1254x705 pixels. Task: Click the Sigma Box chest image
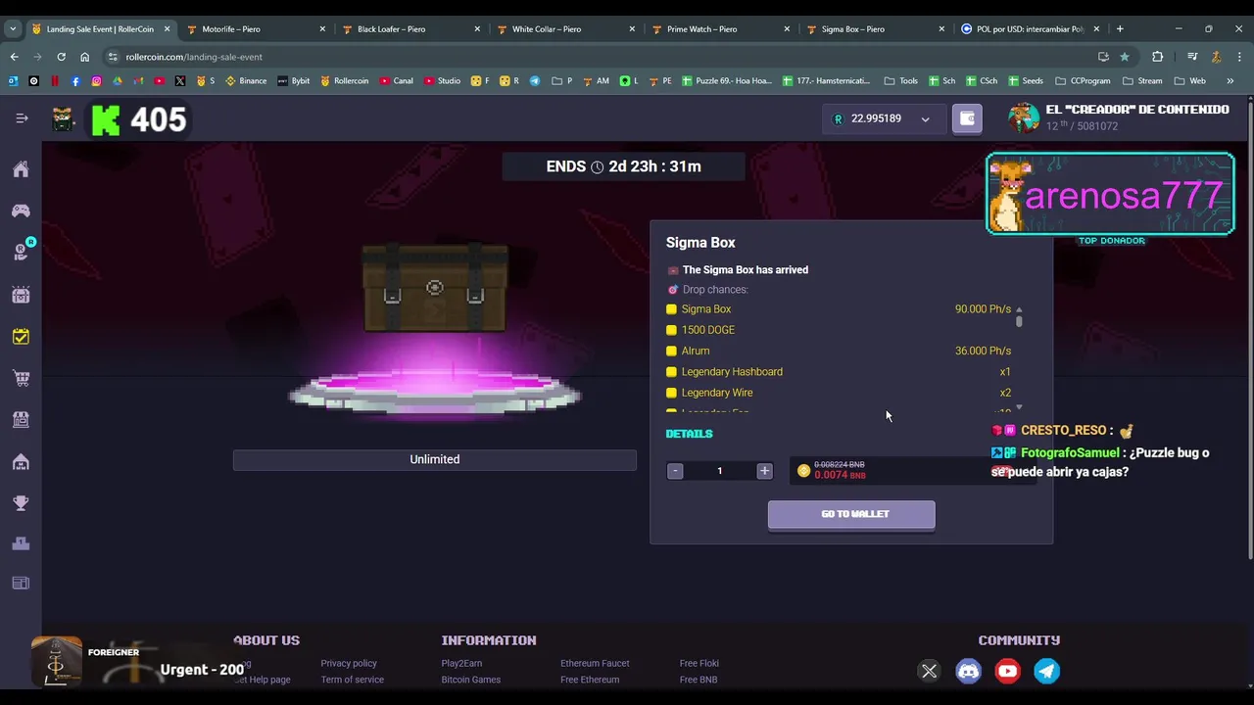435,289
